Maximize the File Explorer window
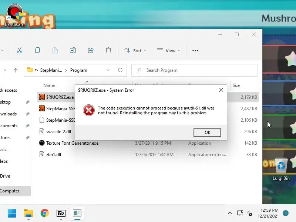 point(237,34)
